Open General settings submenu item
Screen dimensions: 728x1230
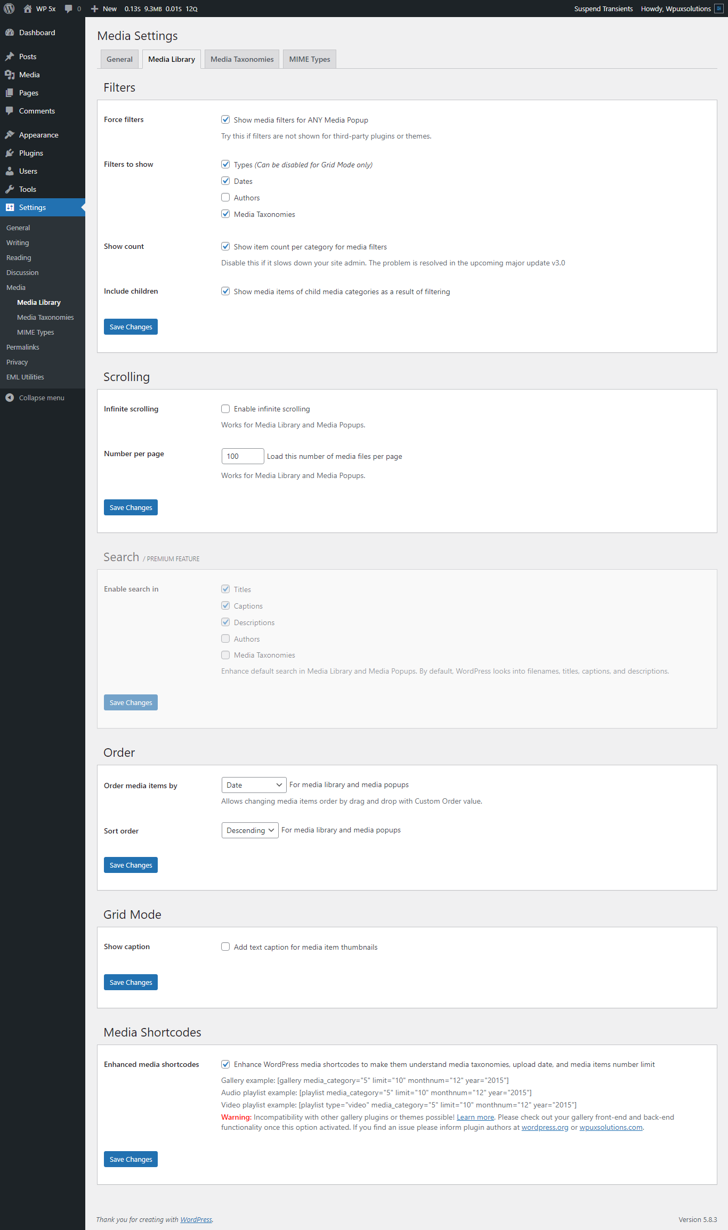(18, 228)
